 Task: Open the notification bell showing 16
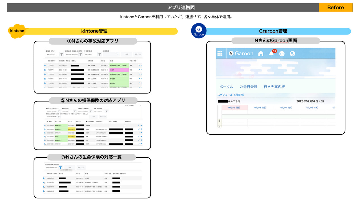[x=271, y=53]
